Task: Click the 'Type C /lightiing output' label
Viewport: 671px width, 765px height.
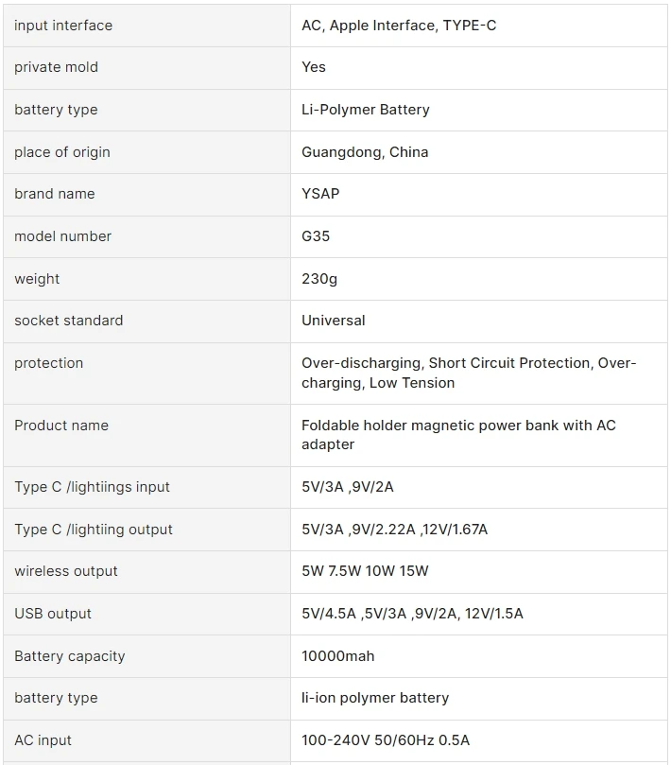Action: click(x=94, y=530)
